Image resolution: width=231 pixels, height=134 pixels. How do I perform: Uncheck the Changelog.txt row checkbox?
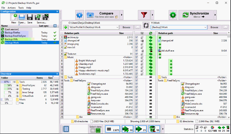pyautogui.click(x=137, y=84)
